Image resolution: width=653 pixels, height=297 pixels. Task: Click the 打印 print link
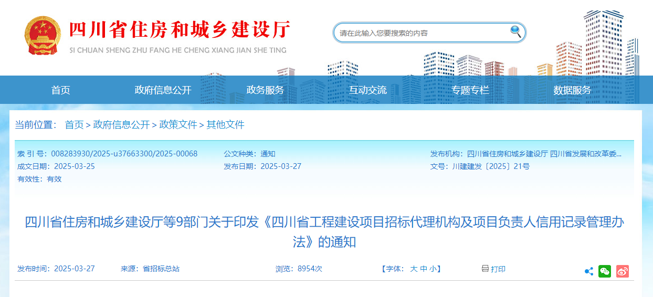point(498,269)
